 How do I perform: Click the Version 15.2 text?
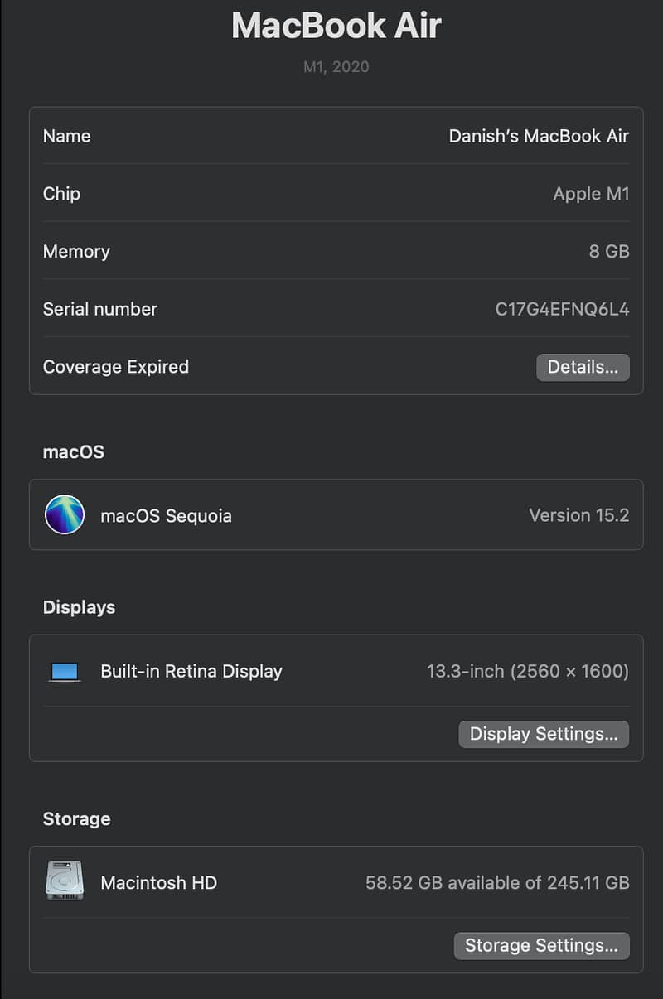tap(578, 515)
